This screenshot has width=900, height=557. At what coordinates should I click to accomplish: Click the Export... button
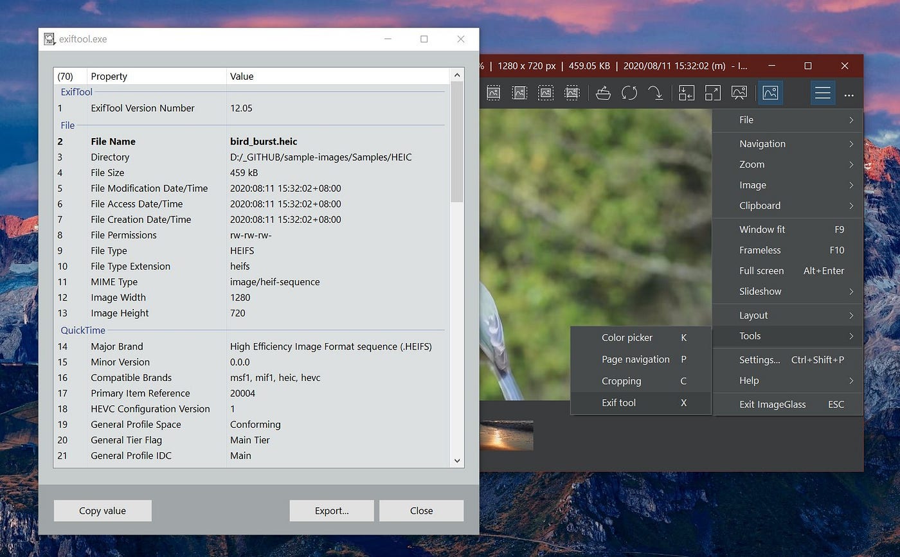(x=332, y=511)
